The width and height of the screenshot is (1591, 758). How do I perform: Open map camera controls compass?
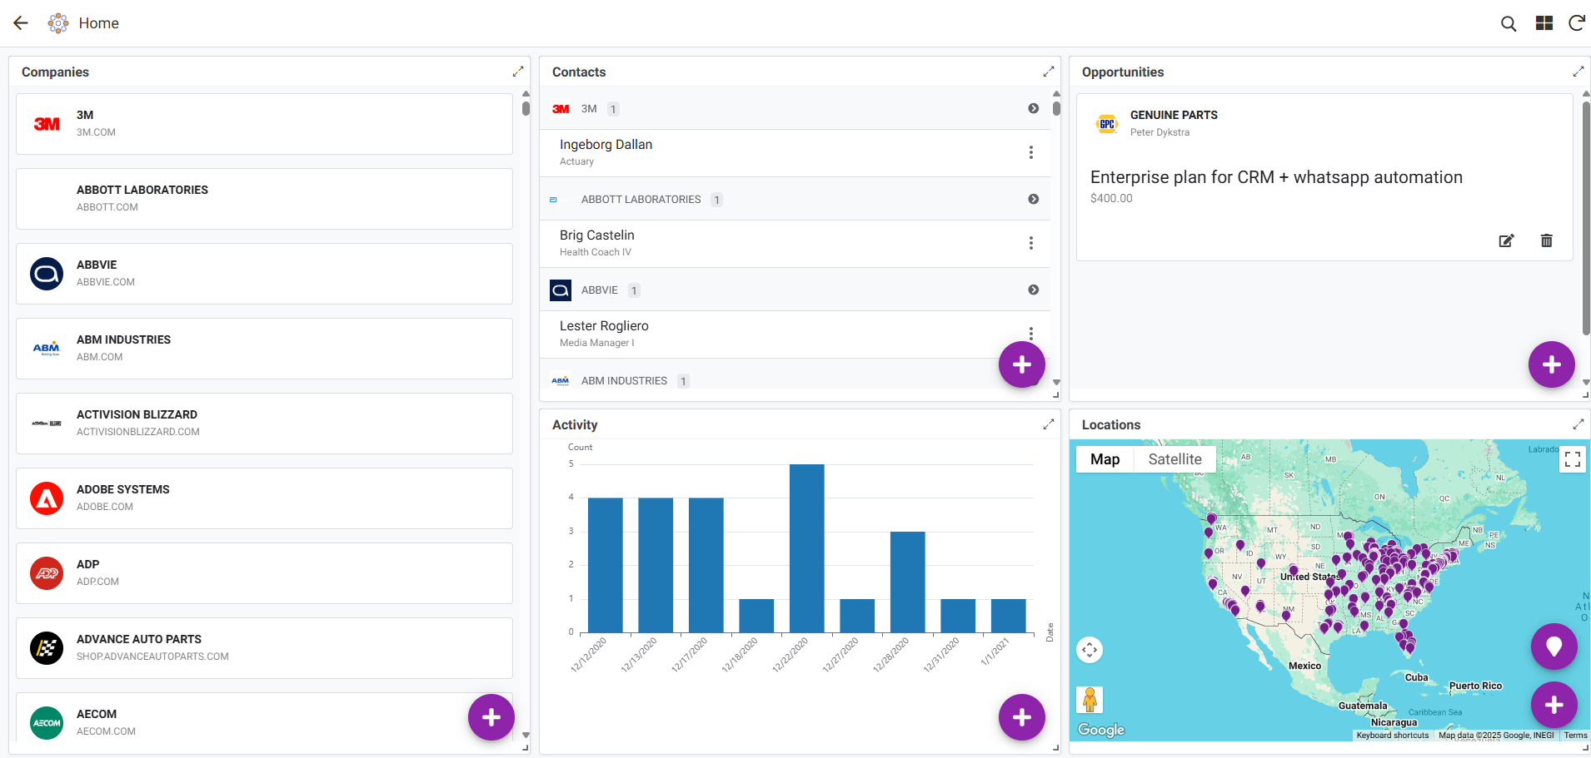[1090, 650]
